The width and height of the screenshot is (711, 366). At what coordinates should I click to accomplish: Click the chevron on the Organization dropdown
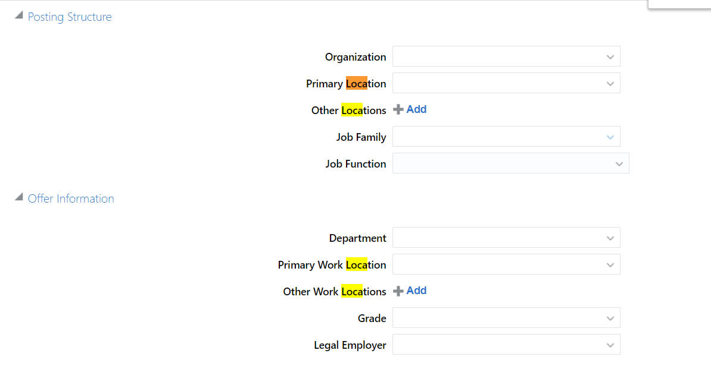pyautogui.click(x=610, y=56)
